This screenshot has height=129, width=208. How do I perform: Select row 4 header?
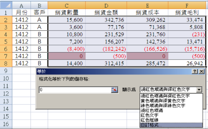click(6, 34)
